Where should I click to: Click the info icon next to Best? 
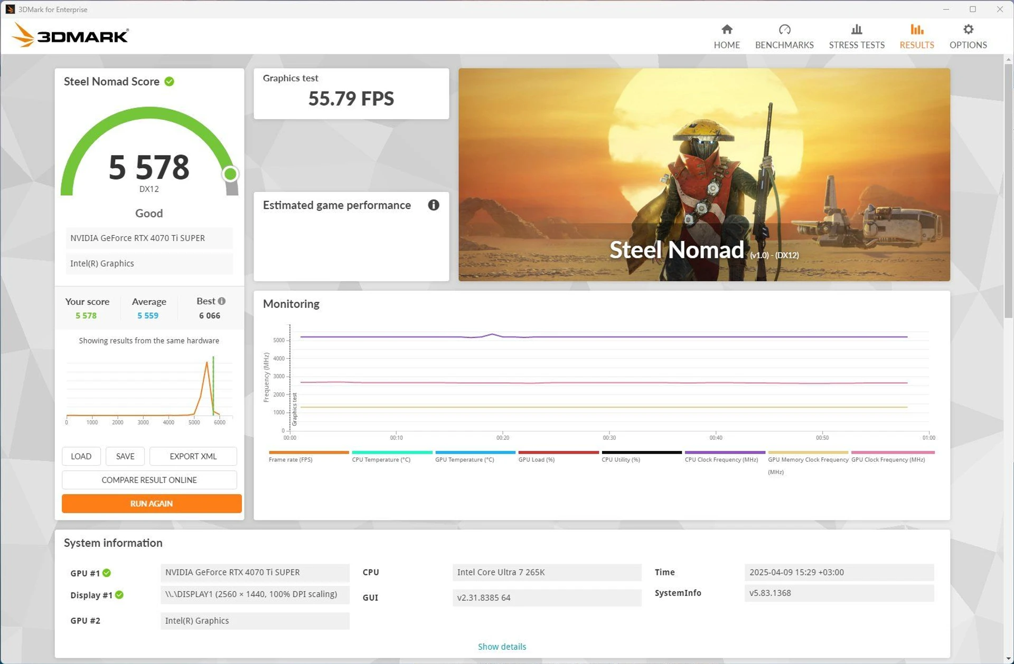(x=222, y=301)
